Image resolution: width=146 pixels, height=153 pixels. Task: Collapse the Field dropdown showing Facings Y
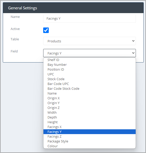(x=89, y=53)
